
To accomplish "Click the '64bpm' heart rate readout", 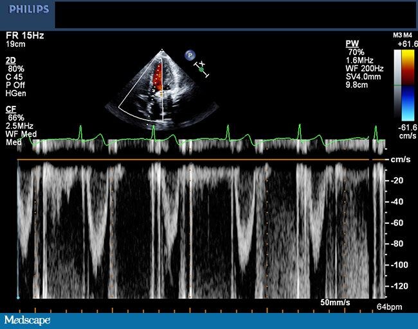I will pyautogui.click(x=389, y=307).
